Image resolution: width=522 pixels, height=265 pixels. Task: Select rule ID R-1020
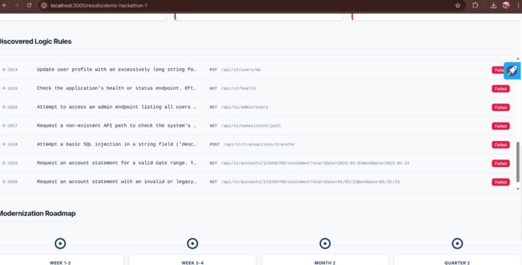[x=10, y=182]
